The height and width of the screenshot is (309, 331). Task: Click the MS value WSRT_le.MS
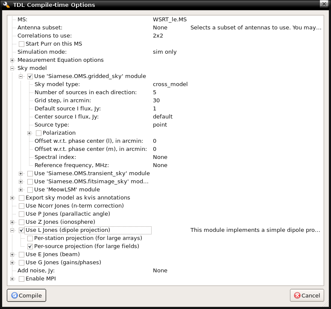170,20
